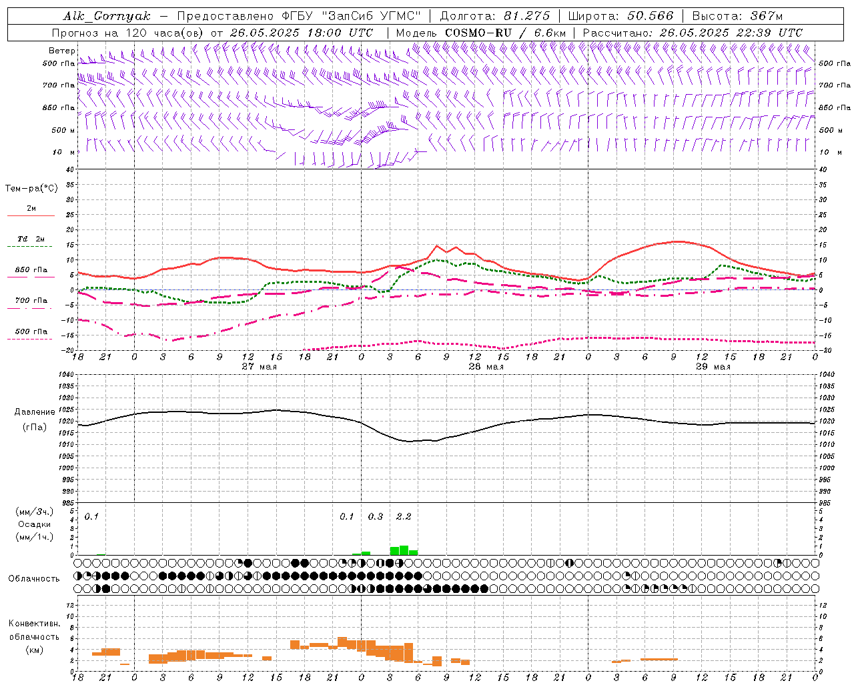This screenshot has height=683, width=854.
Task: Click the 985 value on right pressure axis
Action: click(x=825, y=502)
